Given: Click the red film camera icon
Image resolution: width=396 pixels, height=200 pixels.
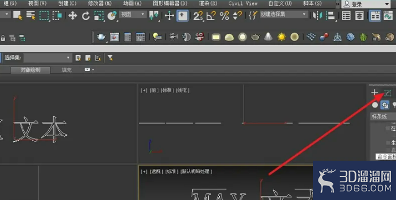Looking at the screenshot, I should coord(199,37).
